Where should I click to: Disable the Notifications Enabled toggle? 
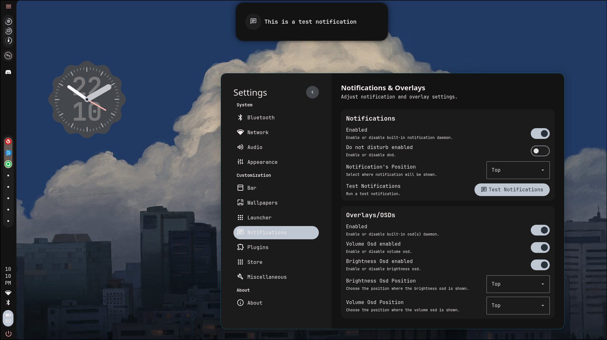[540, 134]
